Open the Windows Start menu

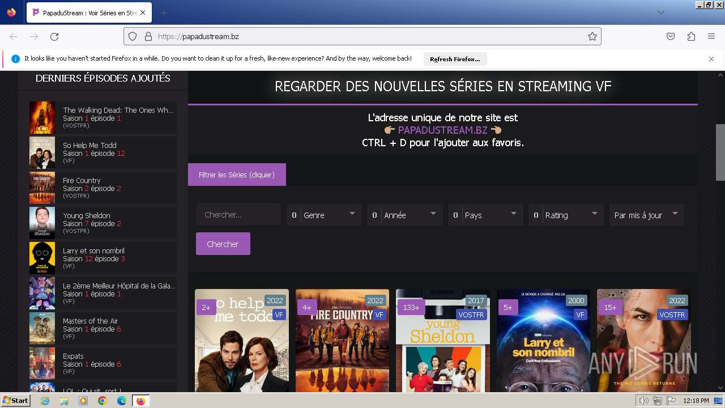(15, 401)
